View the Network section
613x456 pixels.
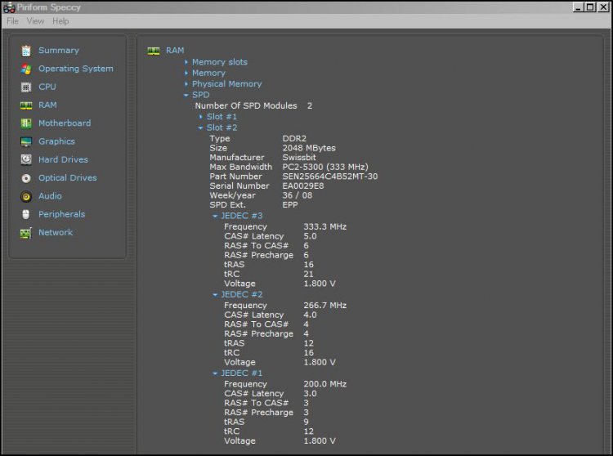pyautogui.click(x=56, y=232)
